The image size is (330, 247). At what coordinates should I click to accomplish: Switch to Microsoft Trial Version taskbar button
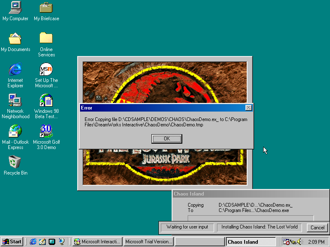149,242
